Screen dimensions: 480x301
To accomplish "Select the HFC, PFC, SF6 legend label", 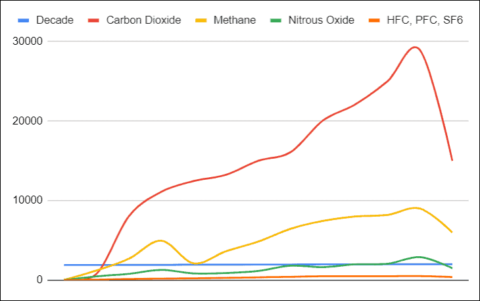I will click(x=425, y=20).
